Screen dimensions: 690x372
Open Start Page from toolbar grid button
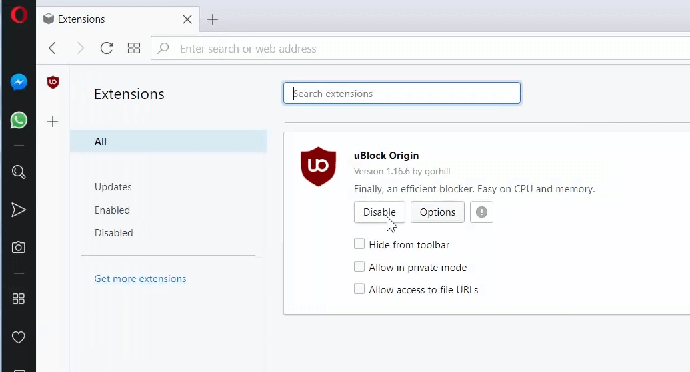[134, 48]
